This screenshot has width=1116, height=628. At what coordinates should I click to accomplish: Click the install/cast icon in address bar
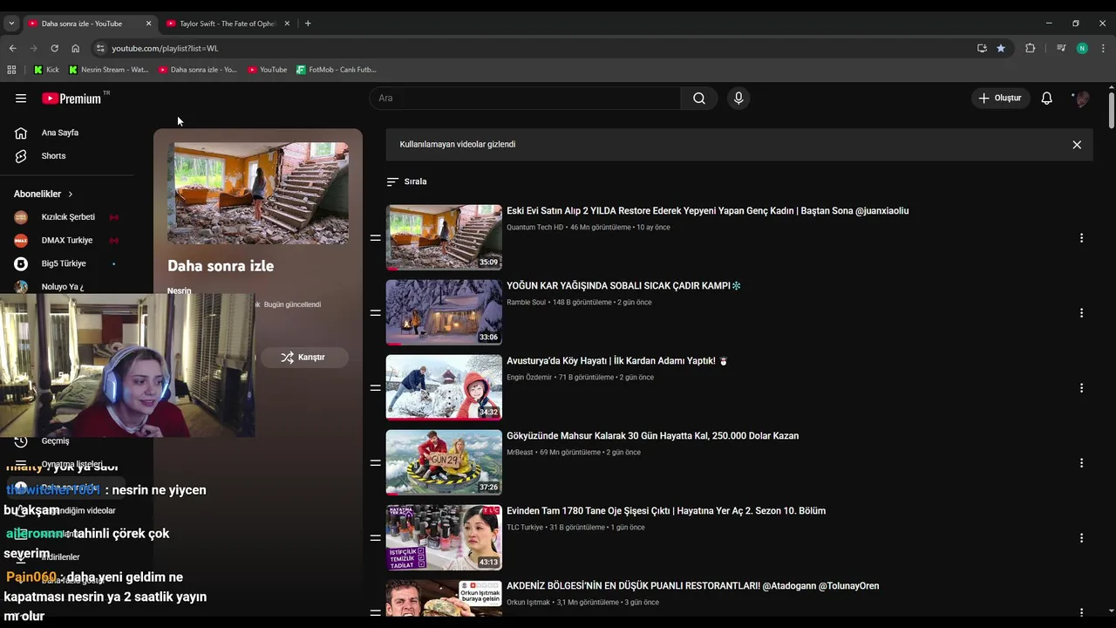982,48
